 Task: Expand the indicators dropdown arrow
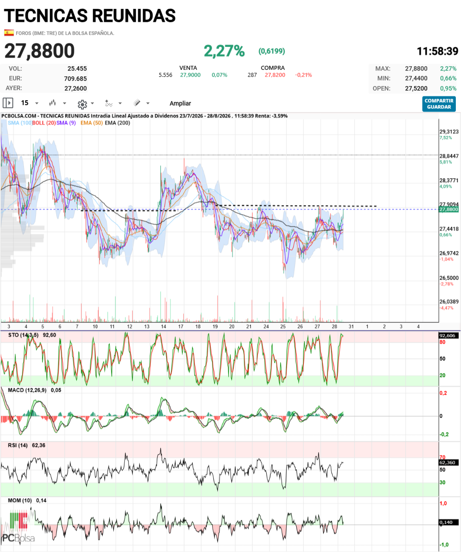click(120, 103)
